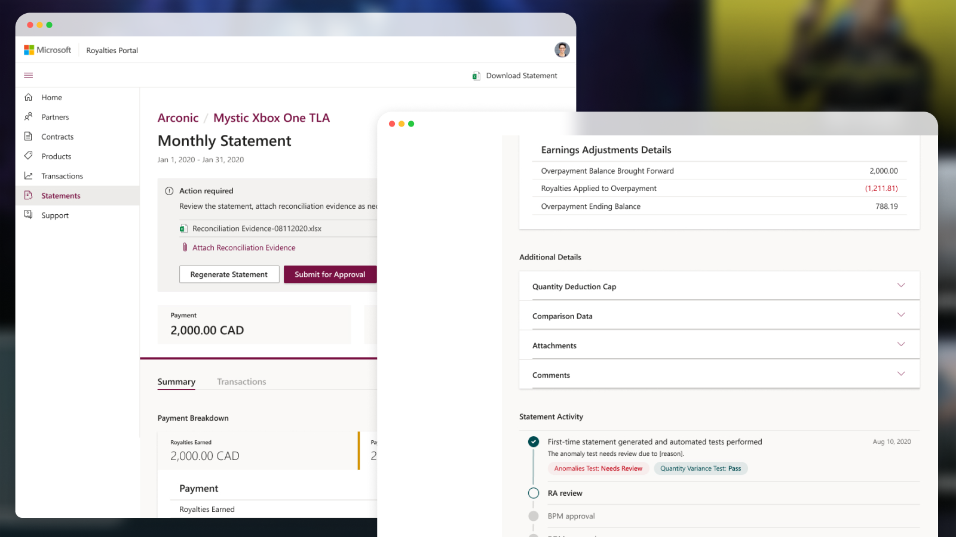Viewport: 956px width, 537px height.
Task: Click Attach Reconciliation Evidence link
Action: (244, 248)
